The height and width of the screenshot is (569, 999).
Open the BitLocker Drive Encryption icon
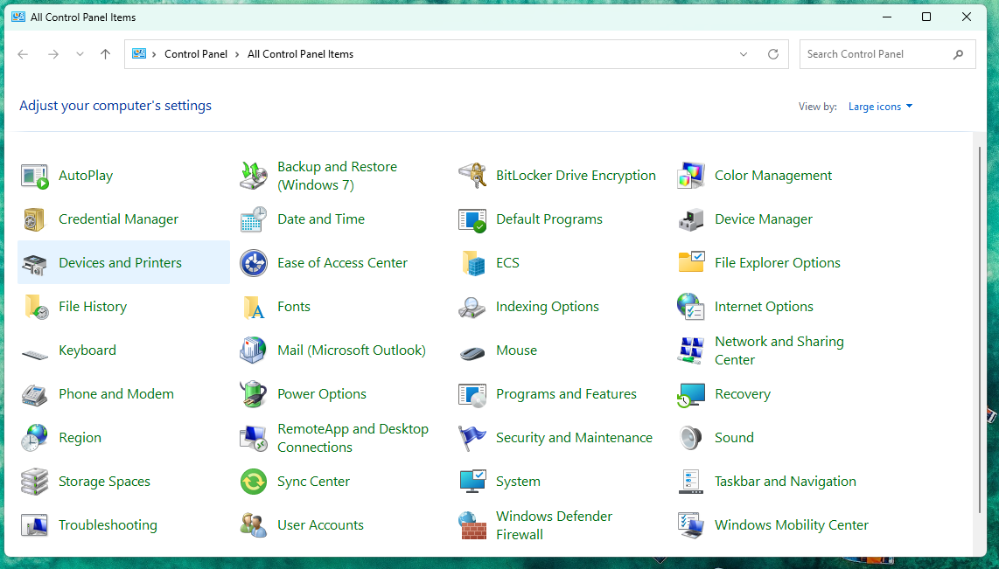[472, 177]
